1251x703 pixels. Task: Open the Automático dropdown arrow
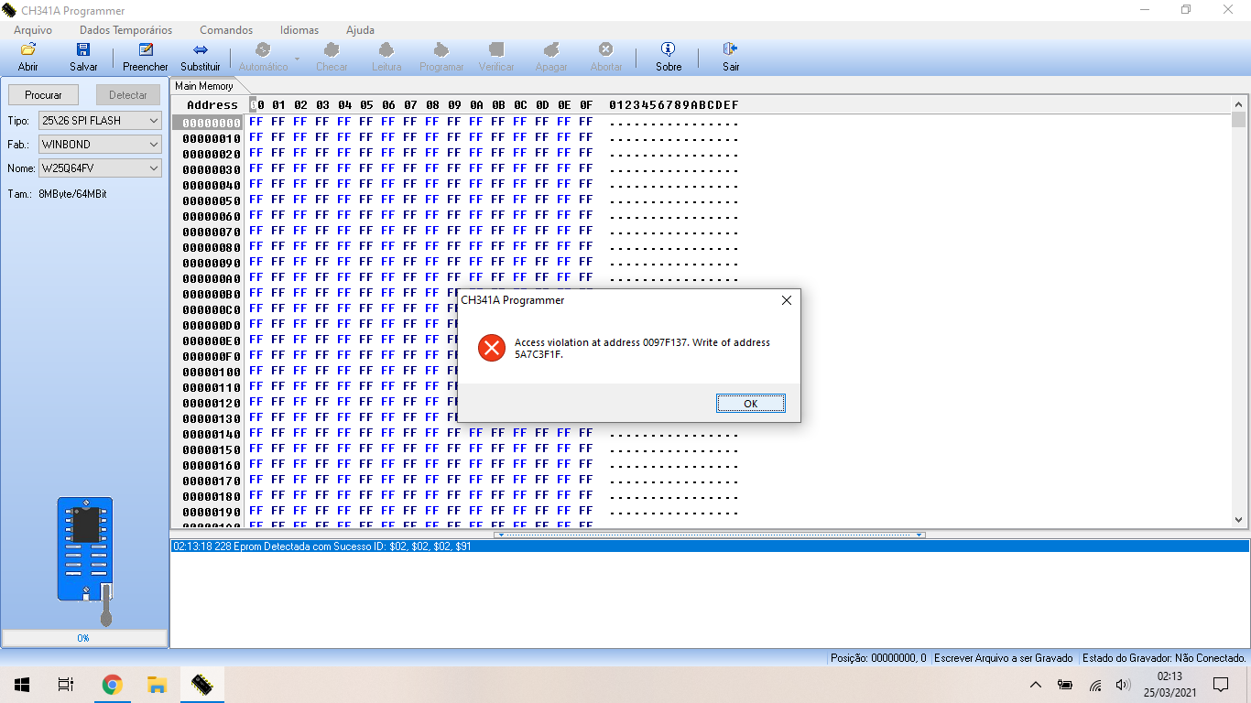[297, 59]
